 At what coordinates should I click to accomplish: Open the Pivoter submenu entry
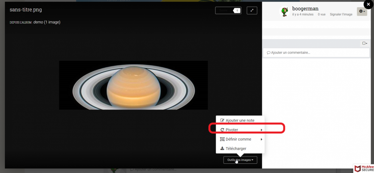240,130
